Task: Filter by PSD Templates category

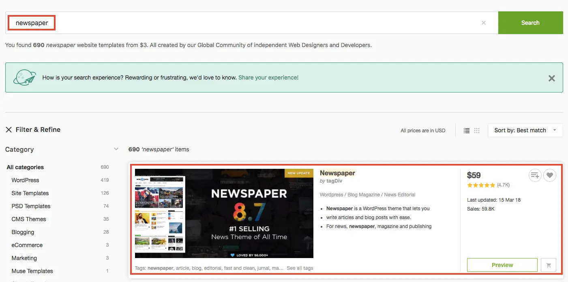Action: tap(31, 206)
